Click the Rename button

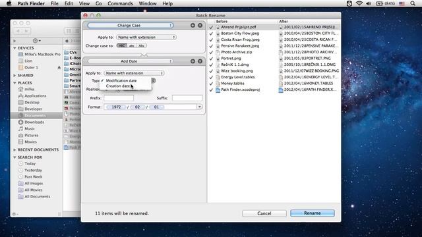(312, 213)
